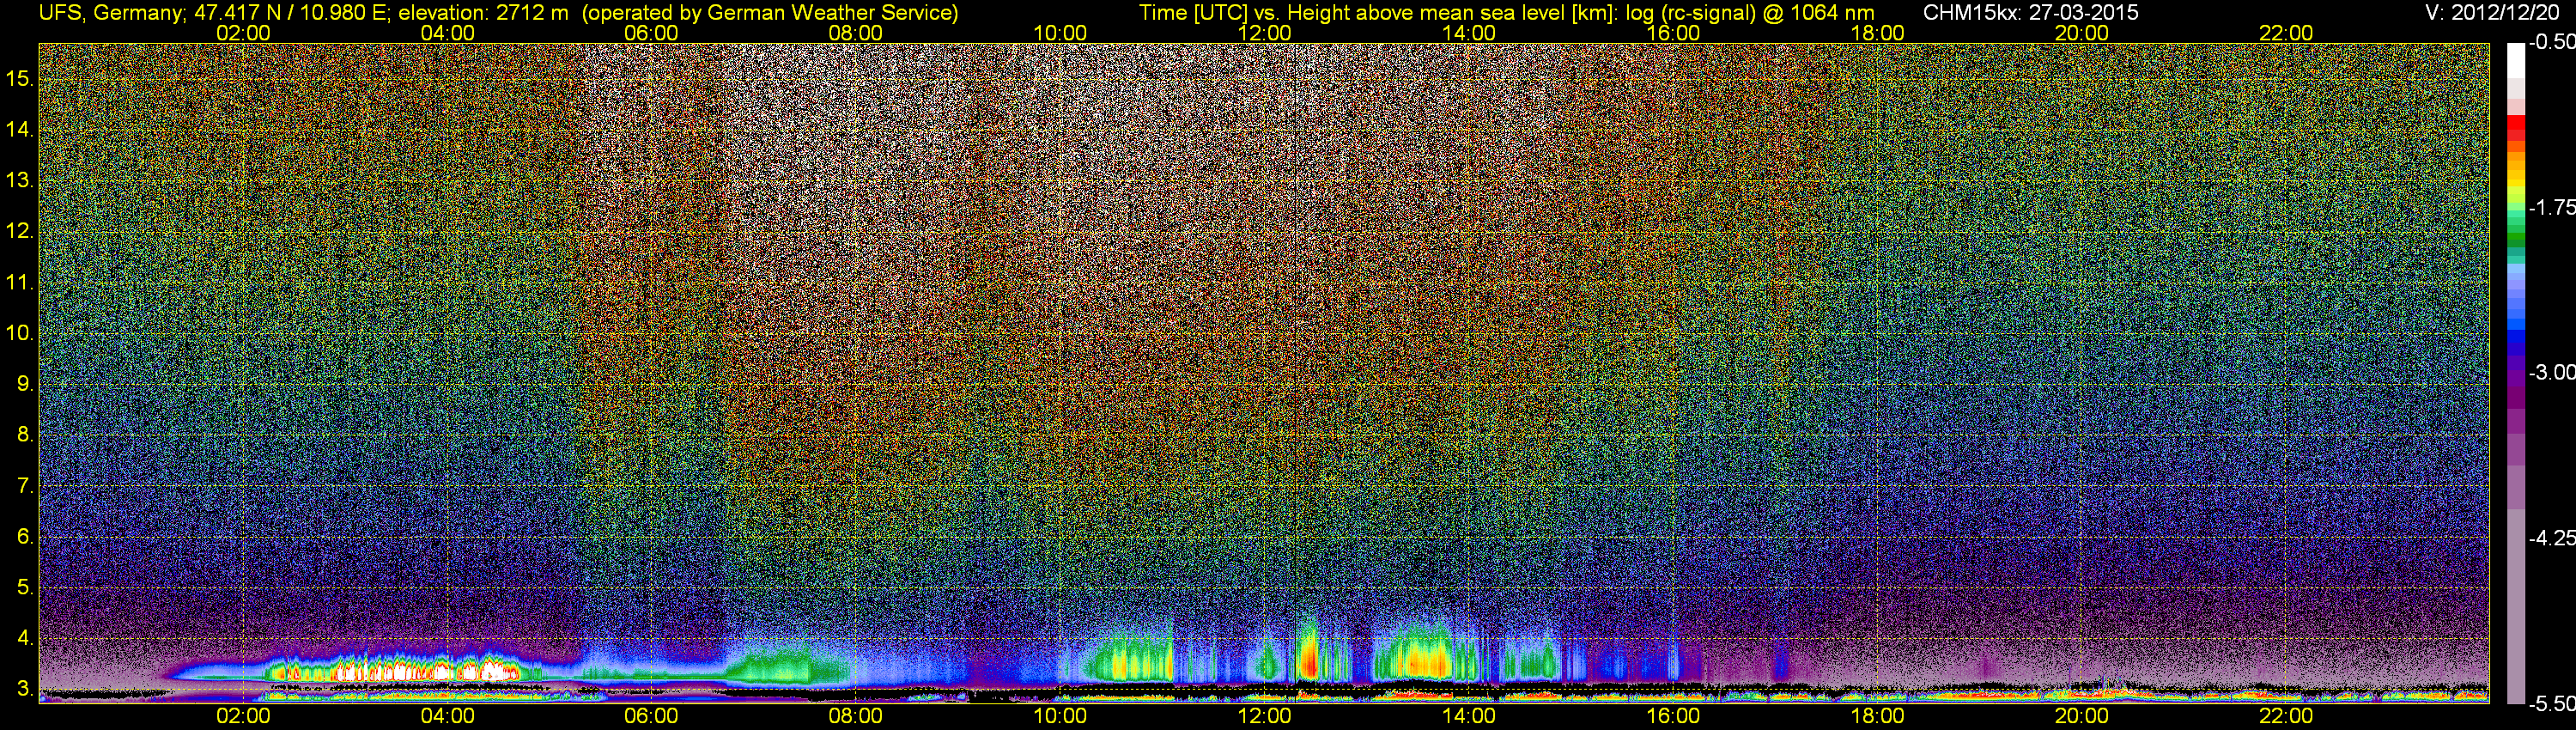The height and width of the screenshot is (730, 2576).
Task: Click the "9." km height axis label
Action: pyautogui.click(x=25, y=384)
